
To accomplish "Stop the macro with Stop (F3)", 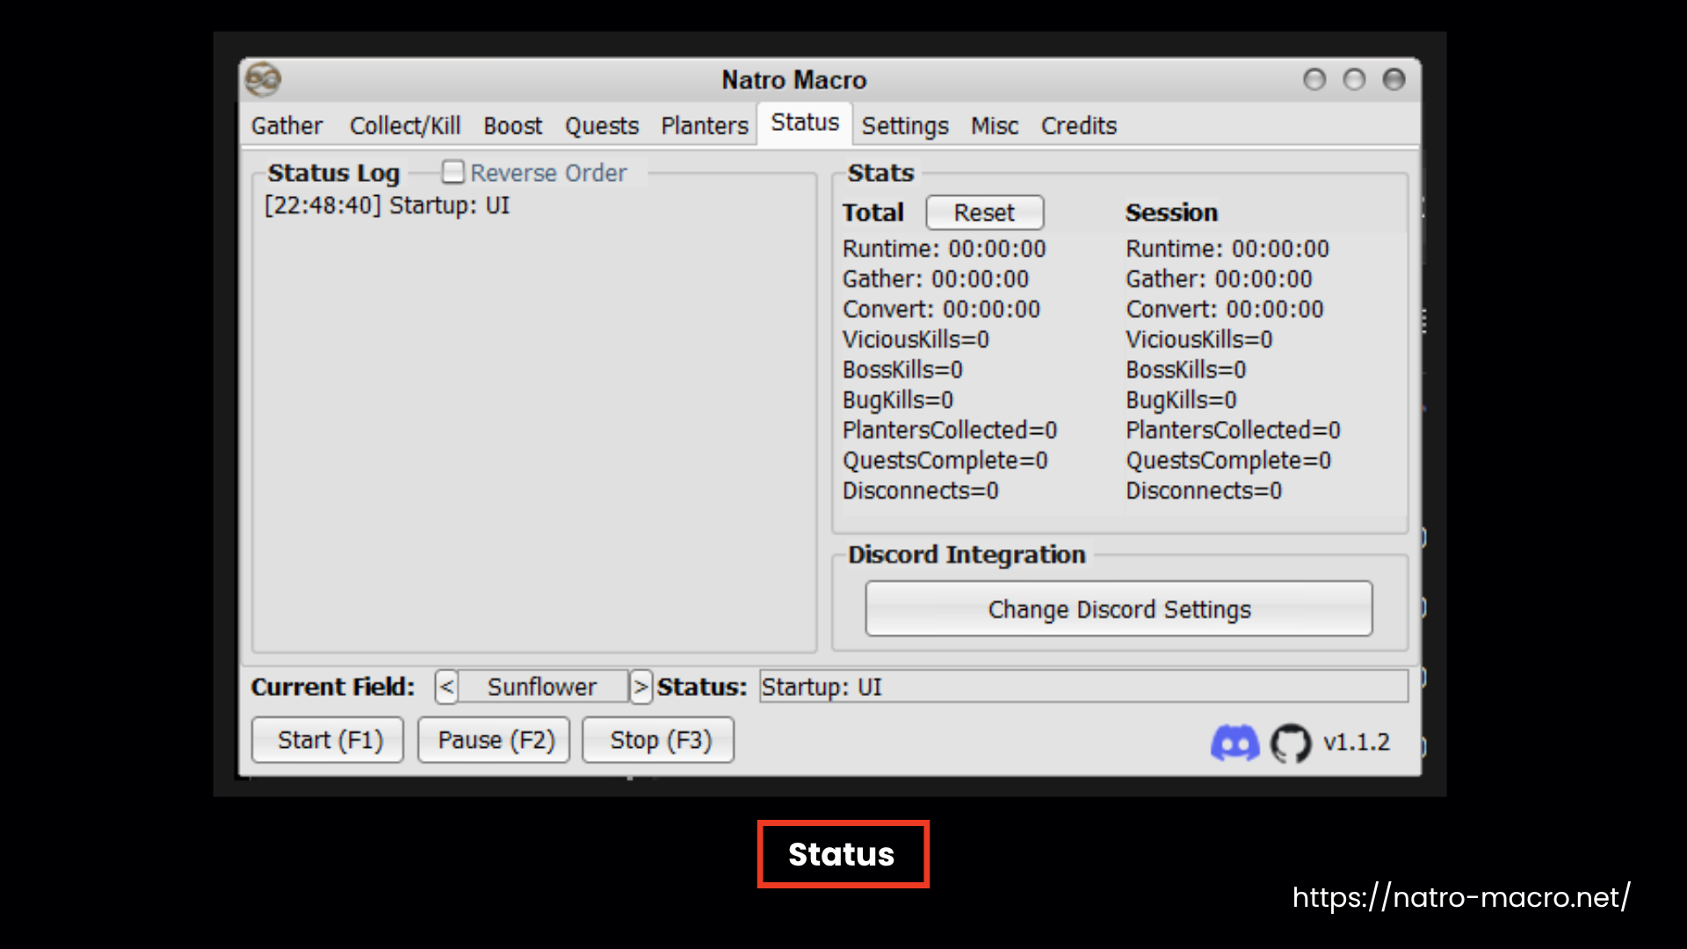I will tap(658, 740).
